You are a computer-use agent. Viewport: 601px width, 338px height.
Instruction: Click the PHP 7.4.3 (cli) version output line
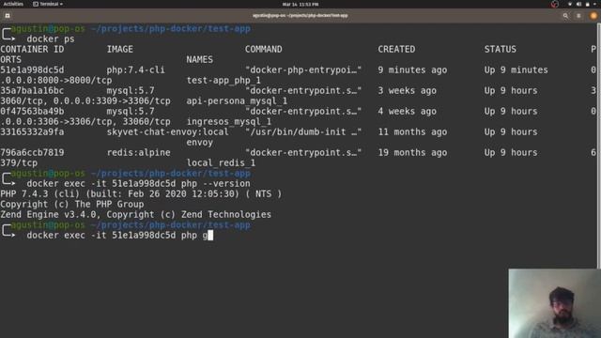[x=141, y=194]
